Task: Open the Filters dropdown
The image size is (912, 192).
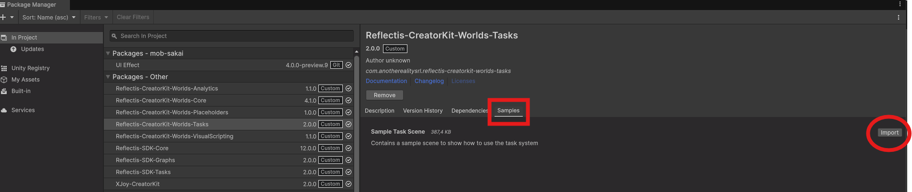Action: tap(96, 17)
